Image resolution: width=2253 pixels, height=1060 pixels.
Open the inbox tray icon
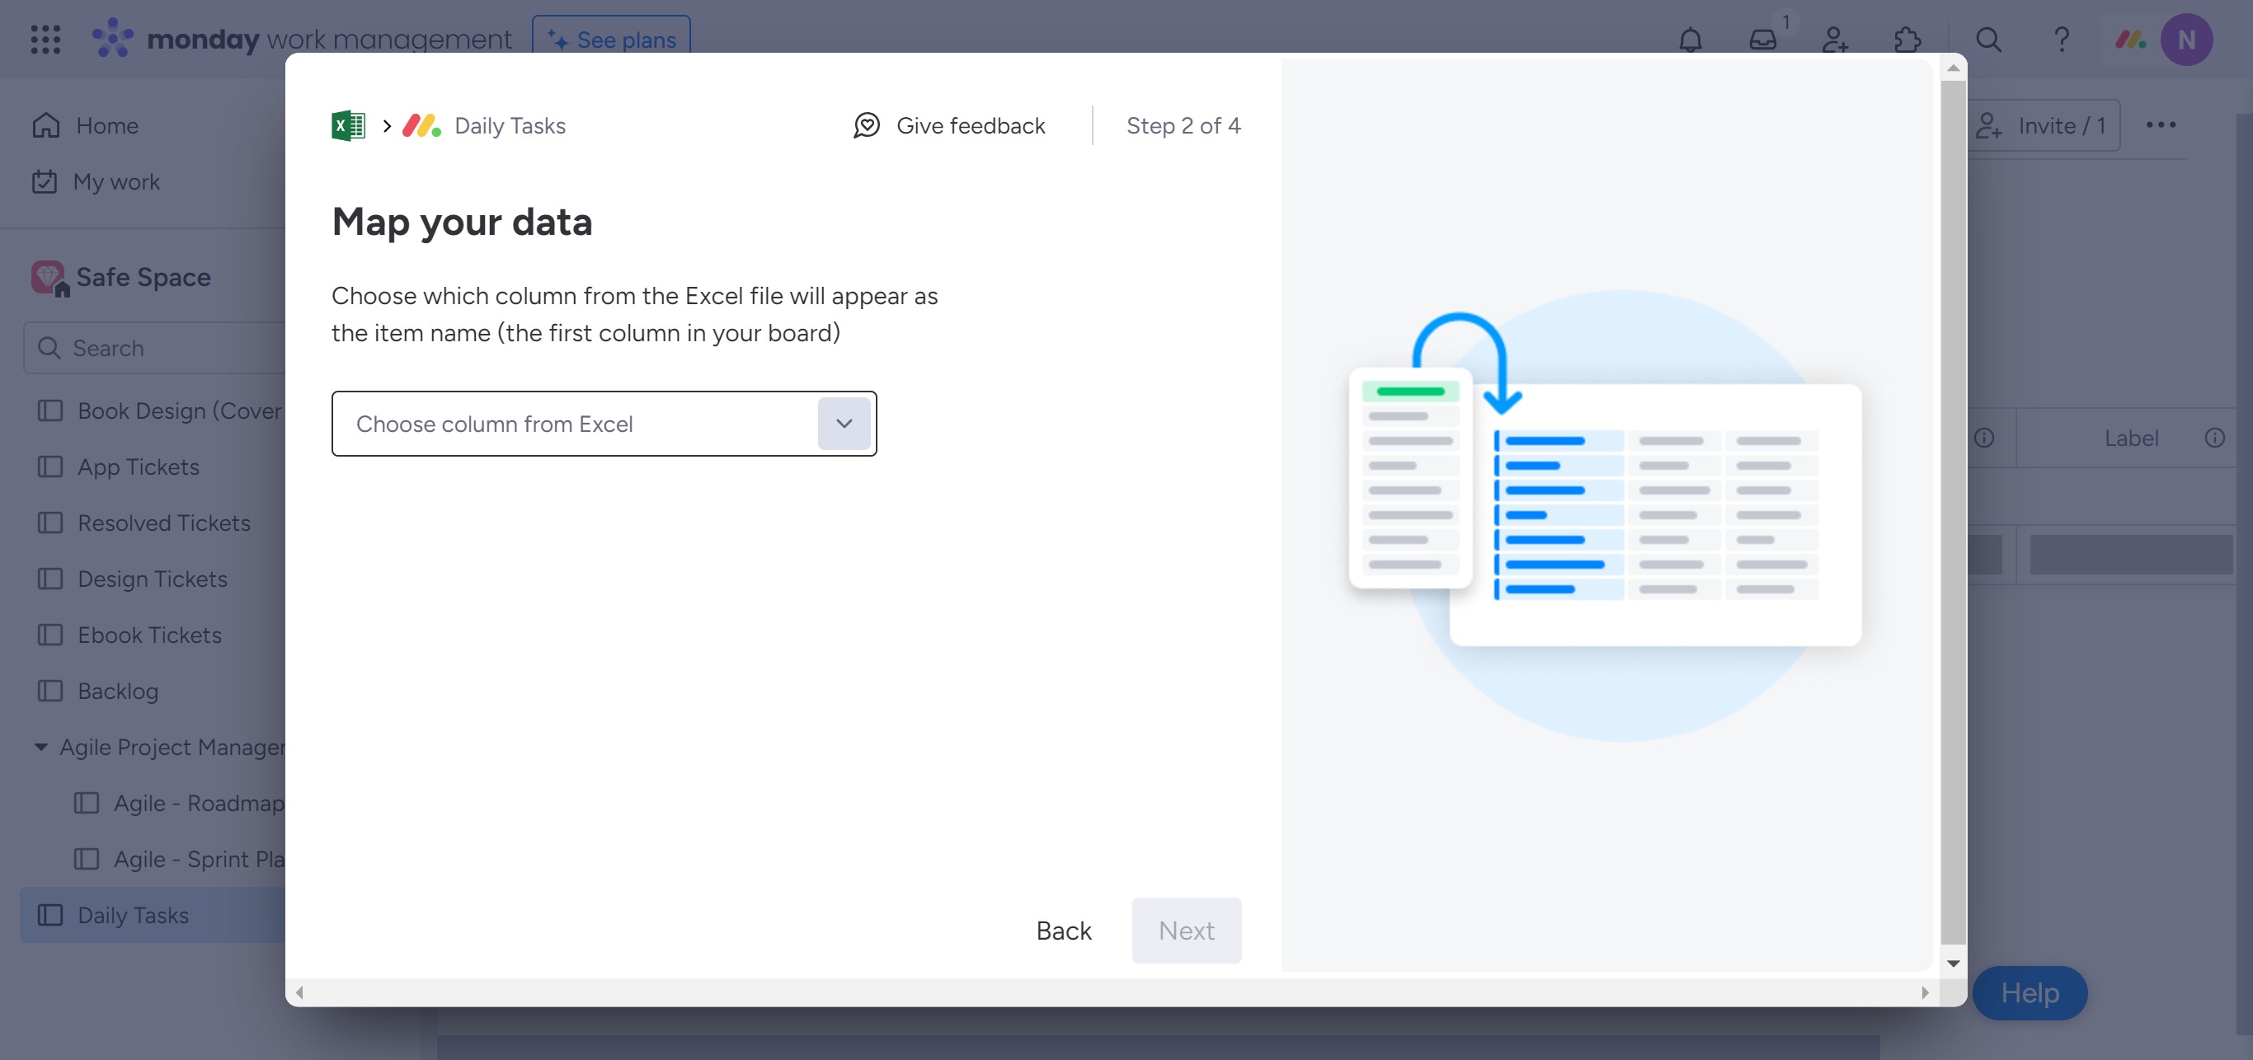point(1763,40)
